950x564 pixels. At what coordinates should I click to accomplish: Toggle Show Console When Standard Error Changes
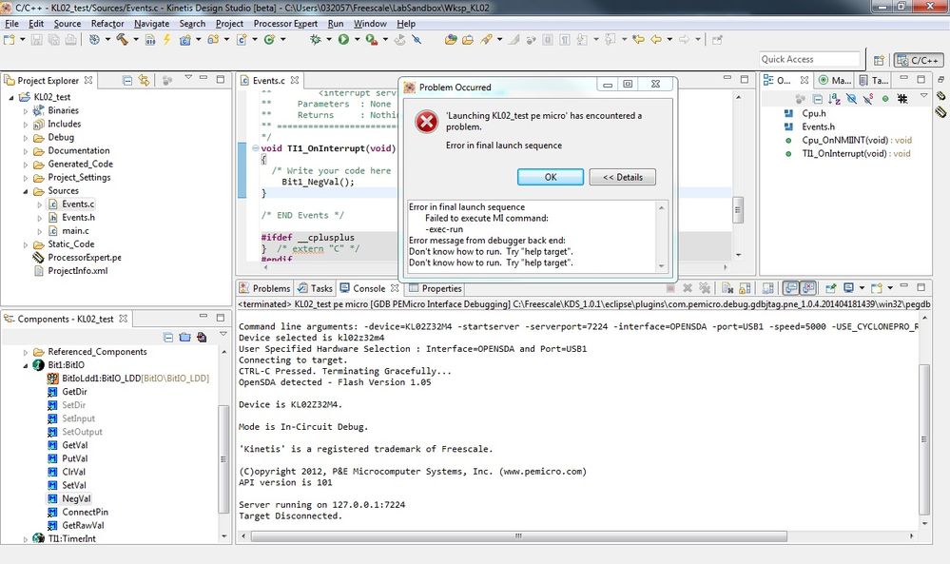(808, 288)
